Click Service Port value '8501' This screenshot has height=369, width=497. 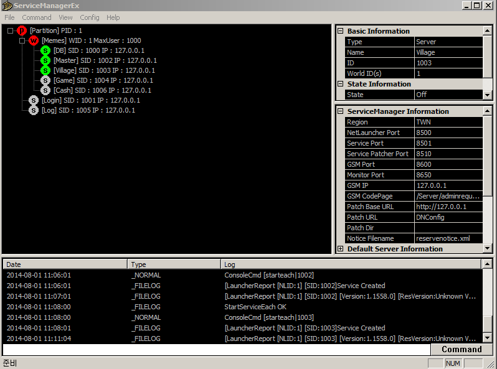pyautogui.click(x=448, y=143)
